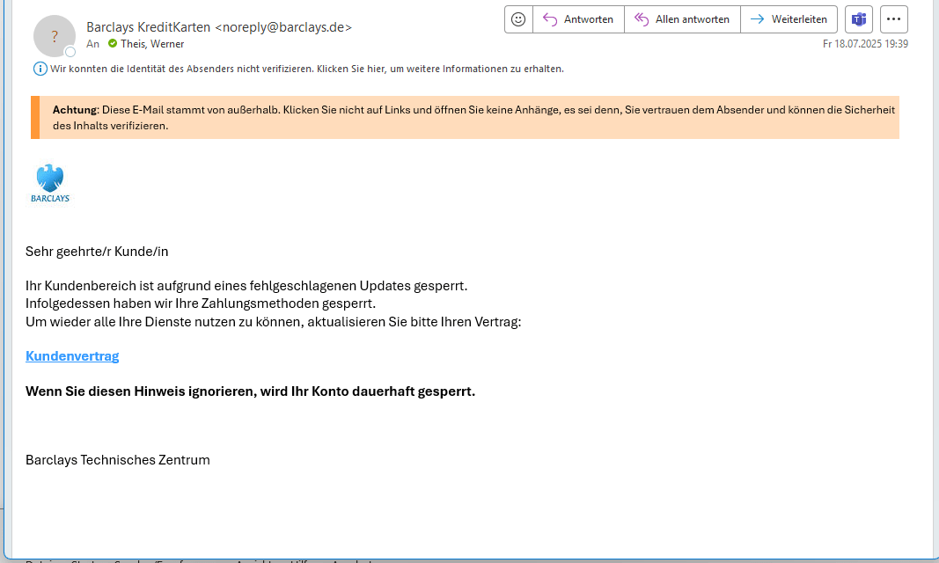Select the Barclays logo image
Viewport: 939px width, 563px height.
pos(50,183)
